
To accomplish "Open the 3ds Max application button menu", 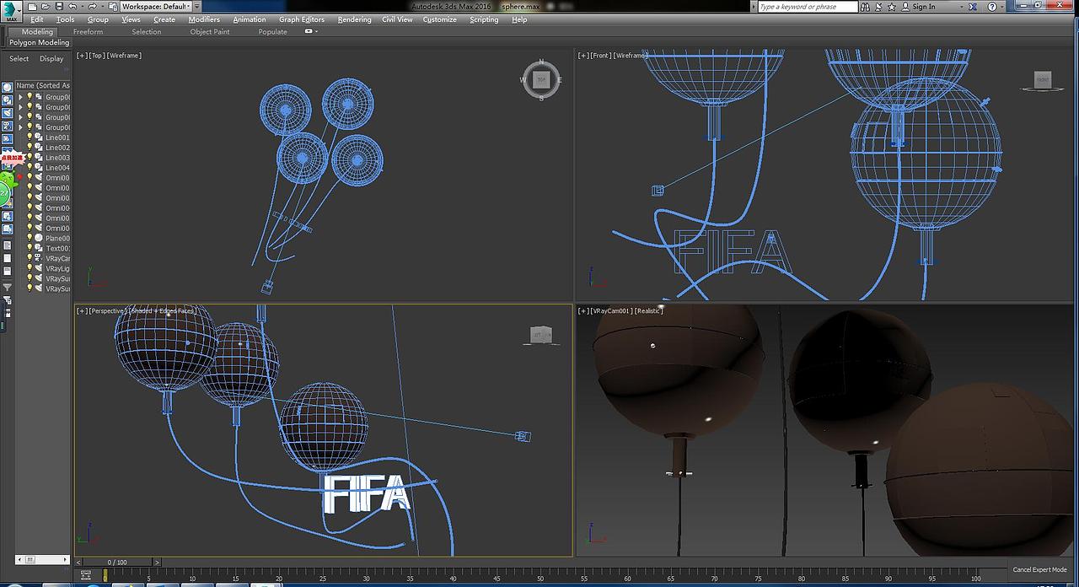I will [11, 11].
